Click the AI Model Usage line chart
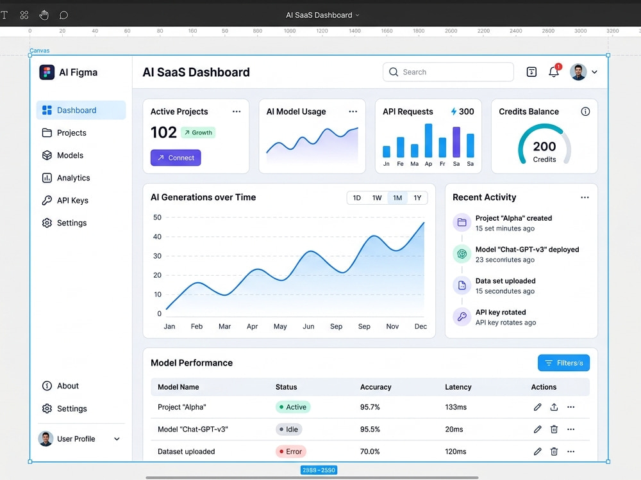641x480 pixels. [x=312, y=146]
